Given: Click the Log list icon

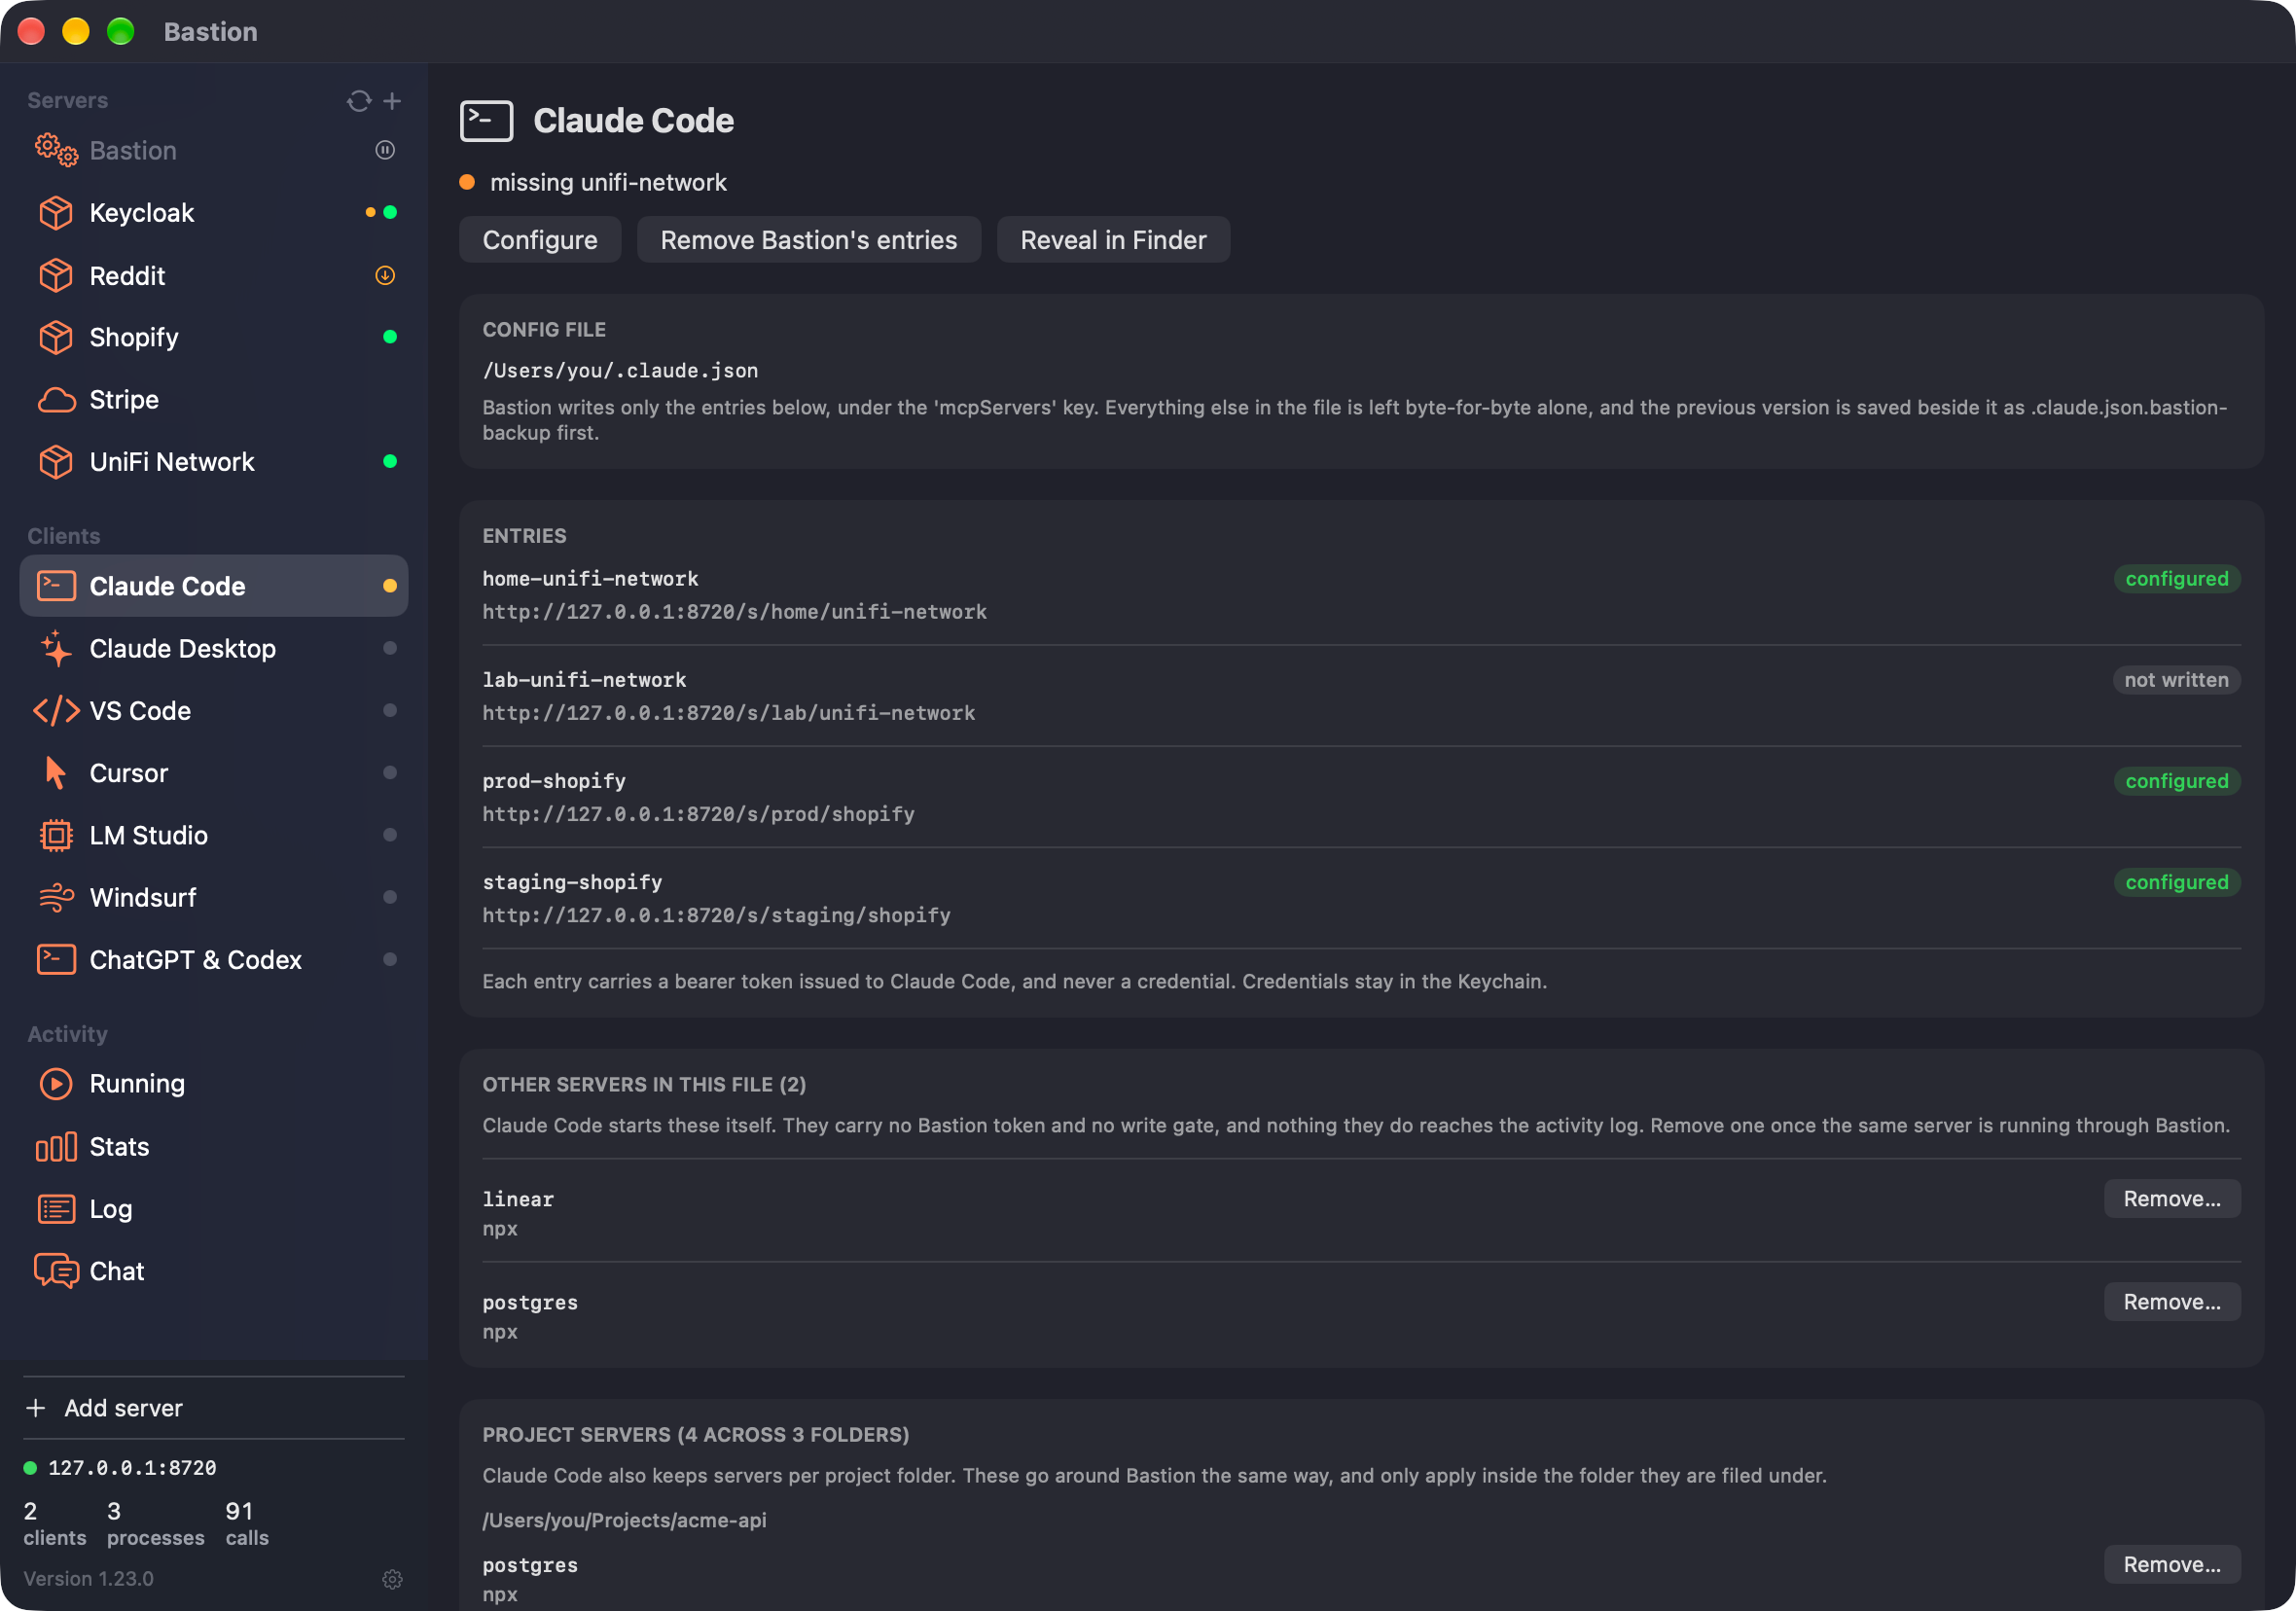Looking at the screenshot, I should point(56,1209).
